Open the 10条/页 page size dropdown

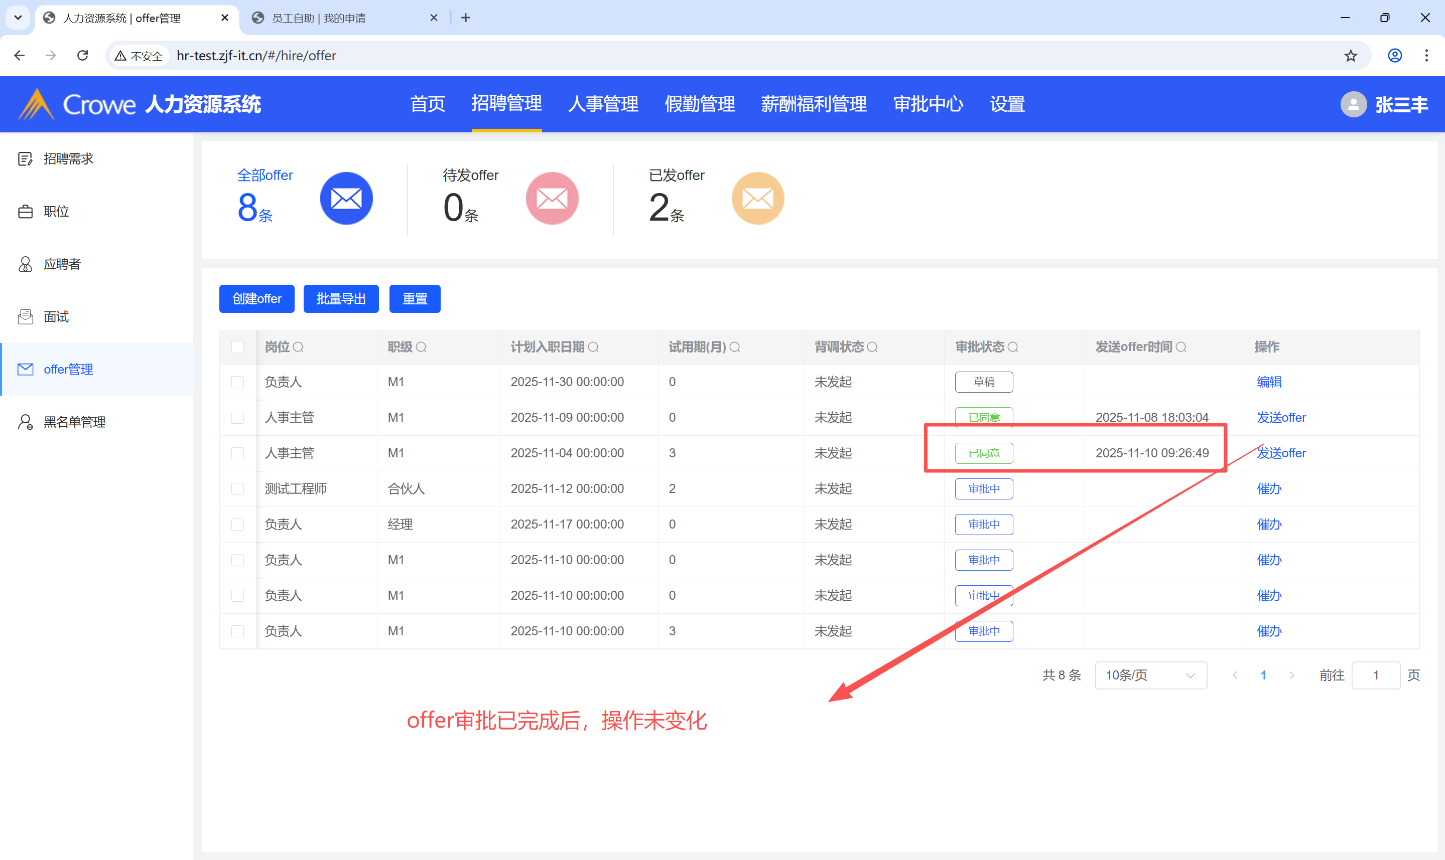[1150, 675]
